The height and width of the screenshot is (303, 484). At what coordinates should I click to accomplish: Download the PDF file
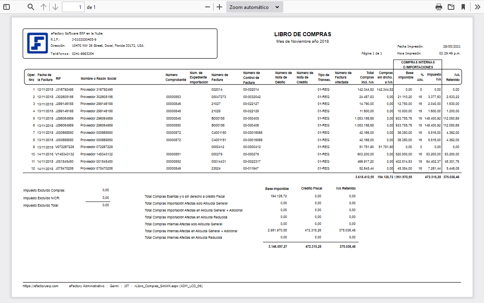point(451,7)
